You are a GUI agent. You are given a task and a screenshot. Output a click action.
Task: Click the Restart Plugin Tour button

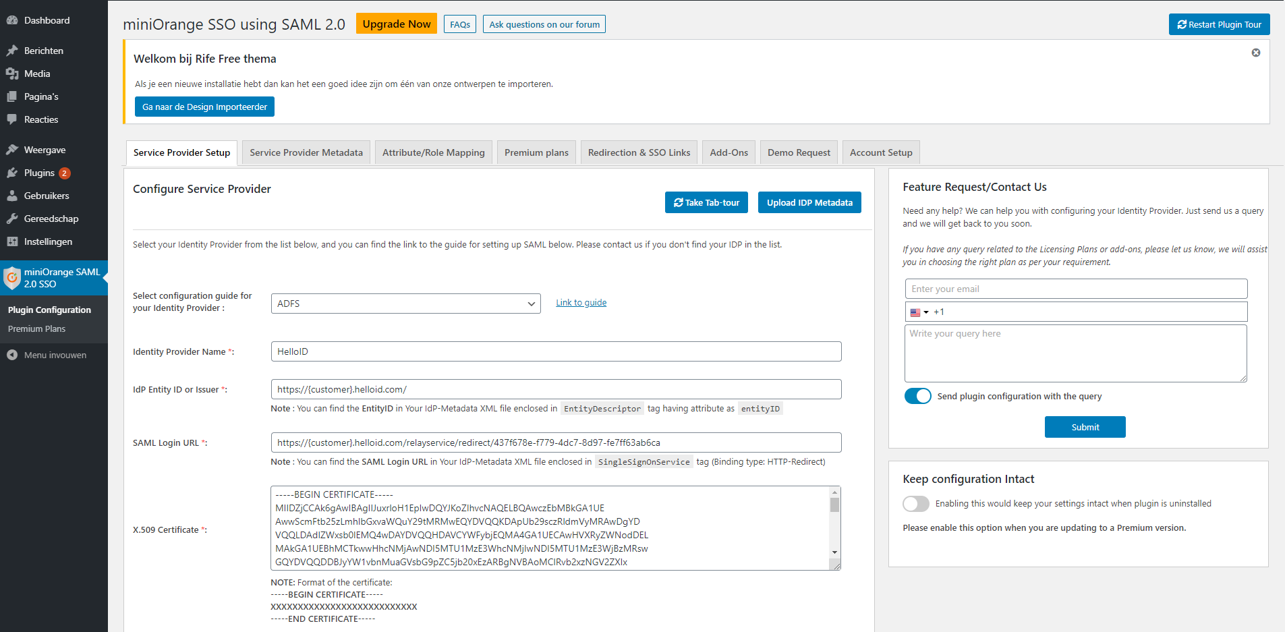[x=1219, y=24]
